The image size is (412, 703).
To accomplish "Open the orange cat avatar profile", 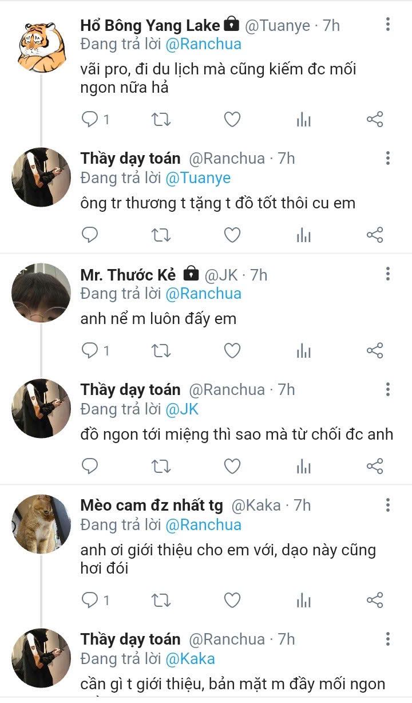I will pyautogui.click(x=41, y=524).
